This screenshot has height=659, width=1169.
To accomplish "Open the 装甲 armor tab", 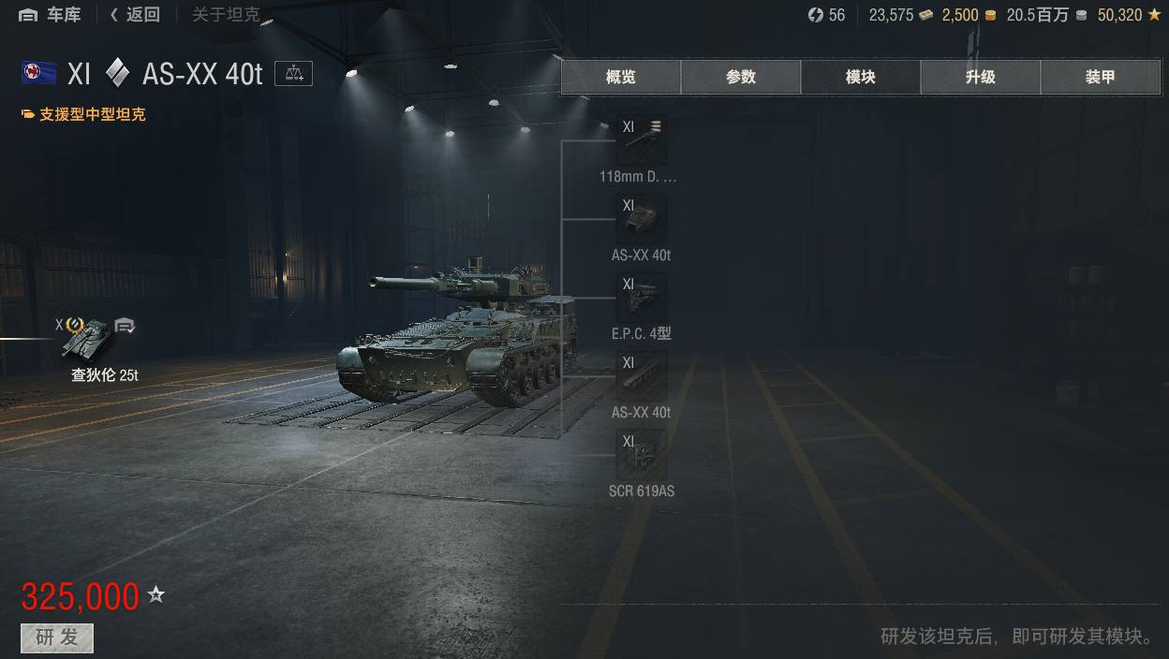I will [x=1101, y=78].
